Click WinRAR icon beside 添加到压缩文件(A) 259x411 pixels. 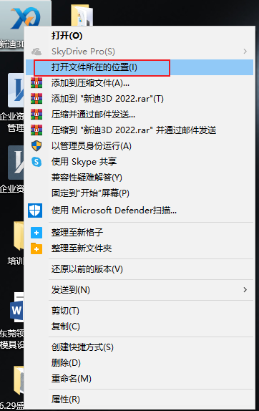click(36, 83)
